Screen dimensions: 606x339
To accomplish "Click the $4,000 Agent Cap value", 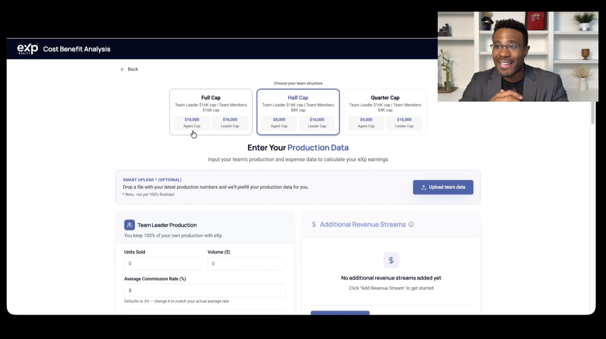I will pyautogui.click(x=366, y=119).
